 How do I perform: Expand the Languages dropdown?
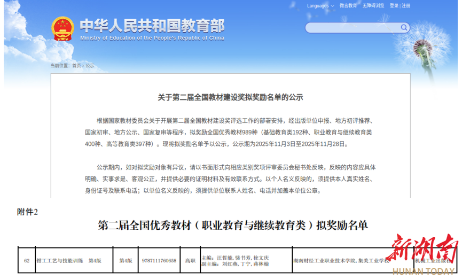320,6
